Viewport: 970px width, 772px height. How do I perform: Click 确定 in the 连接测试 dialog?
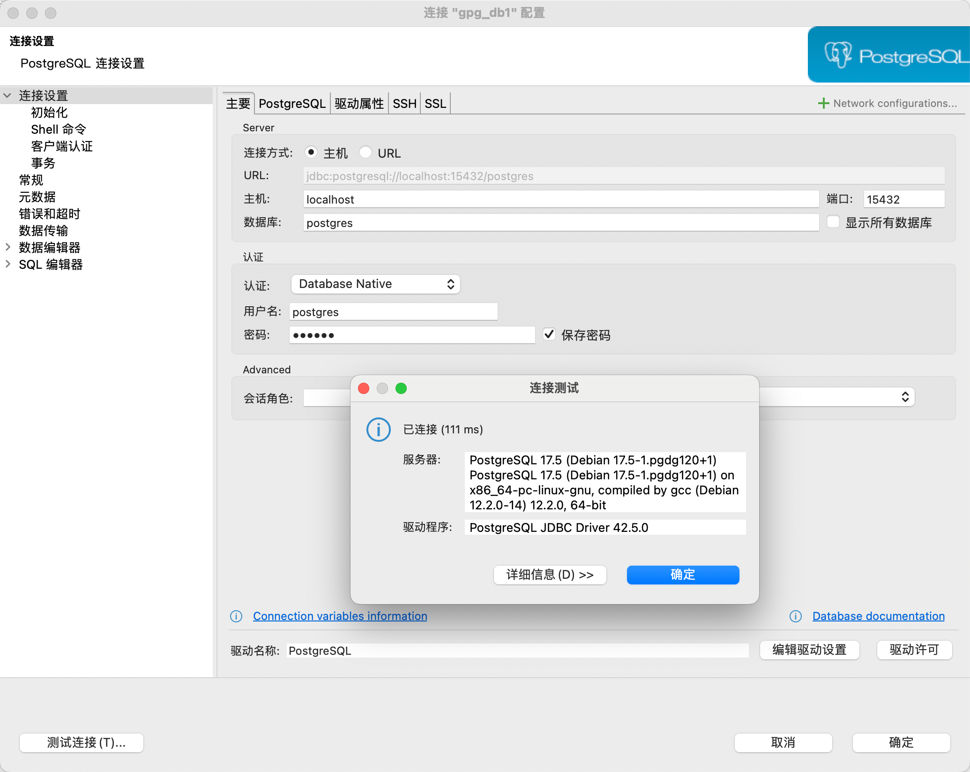click(x=683, y=575)
